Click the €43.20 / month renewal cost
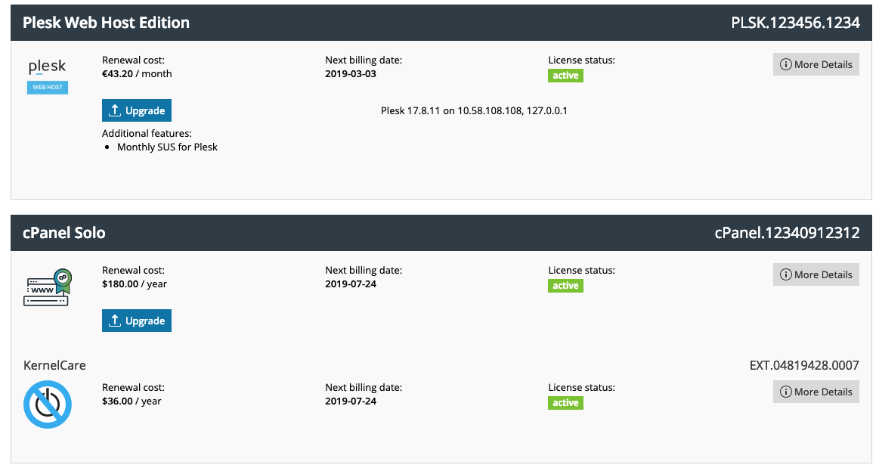 (x=137, y=73)
